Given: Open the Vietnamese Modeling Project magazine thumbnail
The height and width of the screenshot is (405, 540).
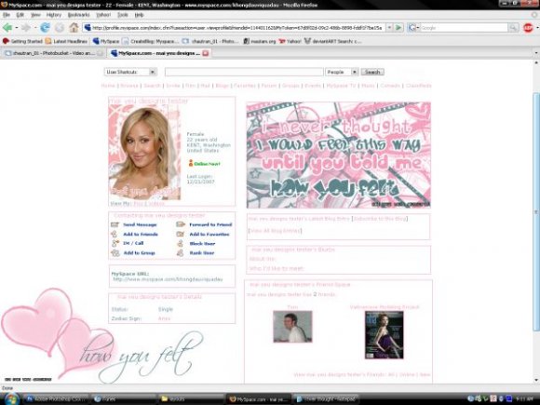Looking at the screenshot, I should click(x=384, y=335).
